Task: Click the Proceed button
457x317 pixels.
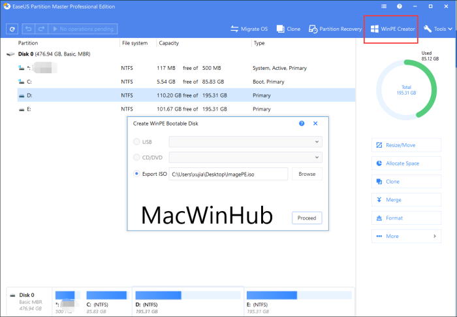Action: click(x=307, y=218)
